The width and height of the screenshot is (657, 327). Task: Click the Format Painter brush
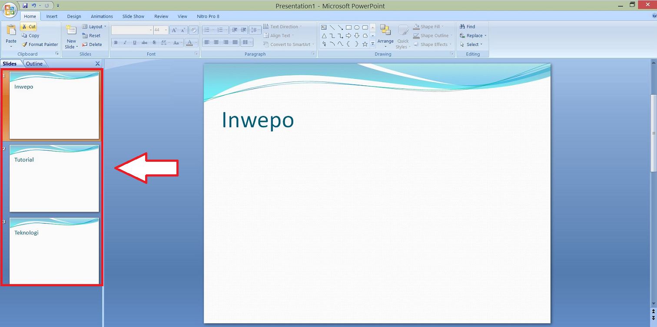point(25,44)
